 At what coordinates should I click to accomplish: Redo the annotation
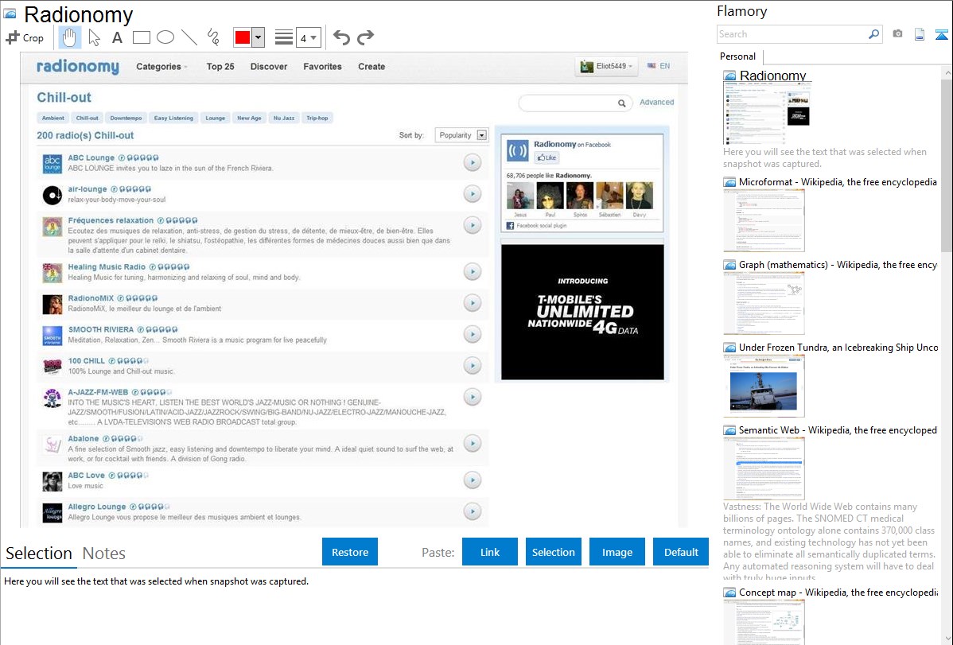pyautogui.click(x=365, y=37)
